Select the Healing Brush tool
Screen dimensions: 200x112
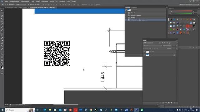(2, 27)
